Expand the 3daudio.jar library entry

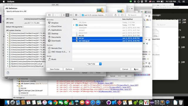[x=7, y=66]
